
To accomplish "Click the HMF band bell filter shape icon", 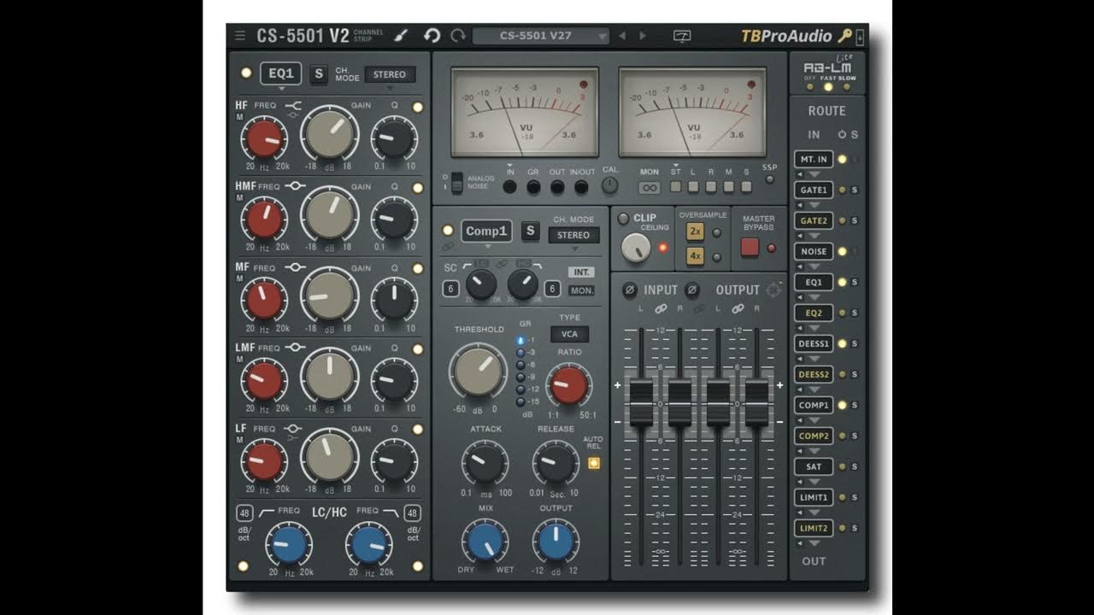I will click(296, 186).
